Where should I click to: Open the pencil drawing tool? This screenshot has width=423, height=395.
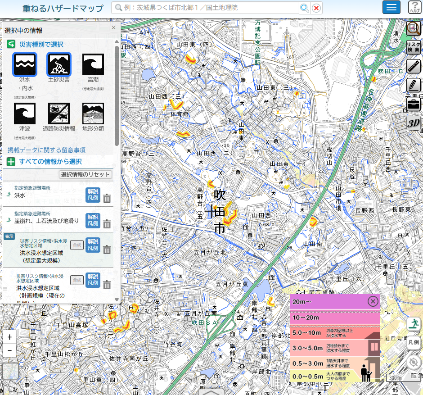point(413,85)
